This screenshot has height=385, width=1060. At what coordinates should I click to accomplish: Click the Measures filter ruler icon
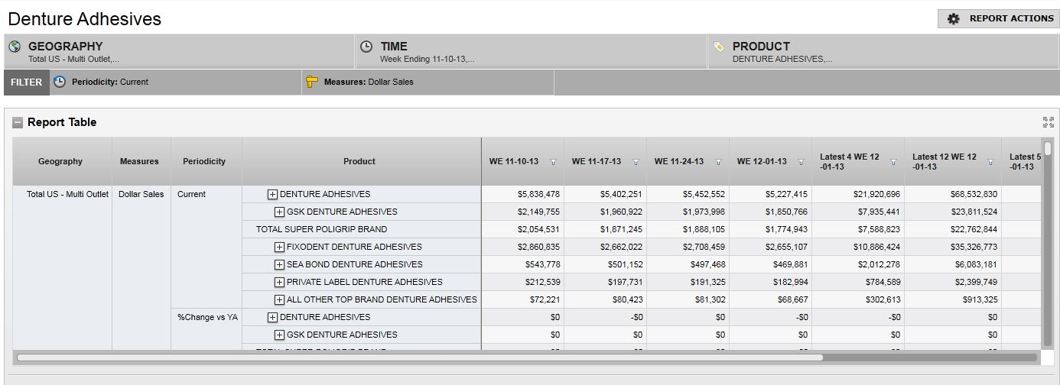[311, 82]
